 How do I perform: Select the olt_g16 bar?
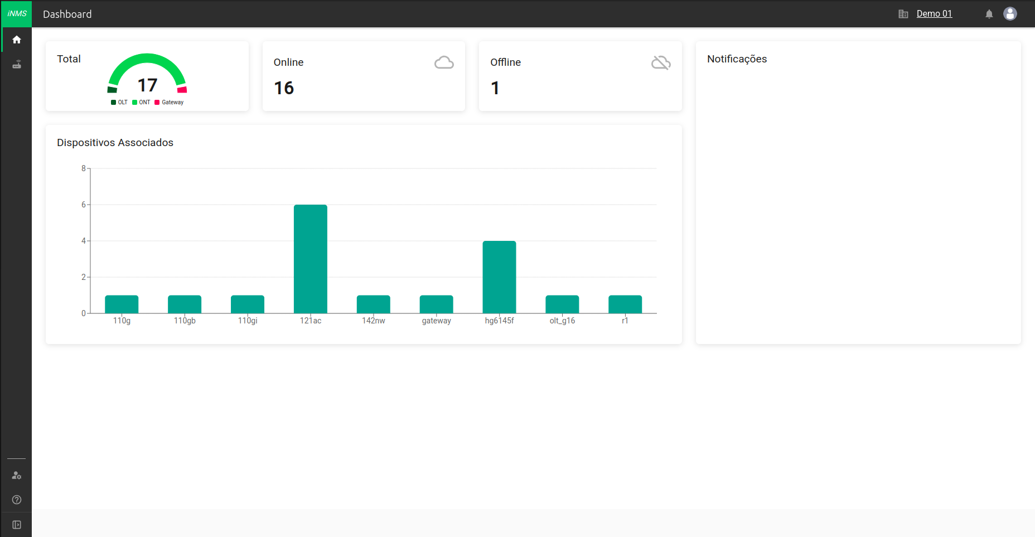[562, 304]
